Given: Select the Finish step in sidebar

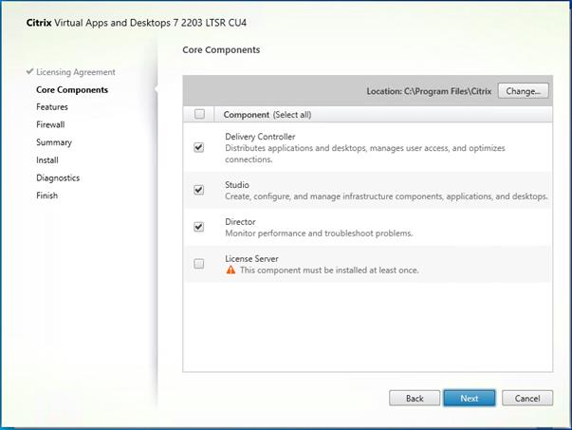Looking at the screenshot, I should click(x=47, y=196).
